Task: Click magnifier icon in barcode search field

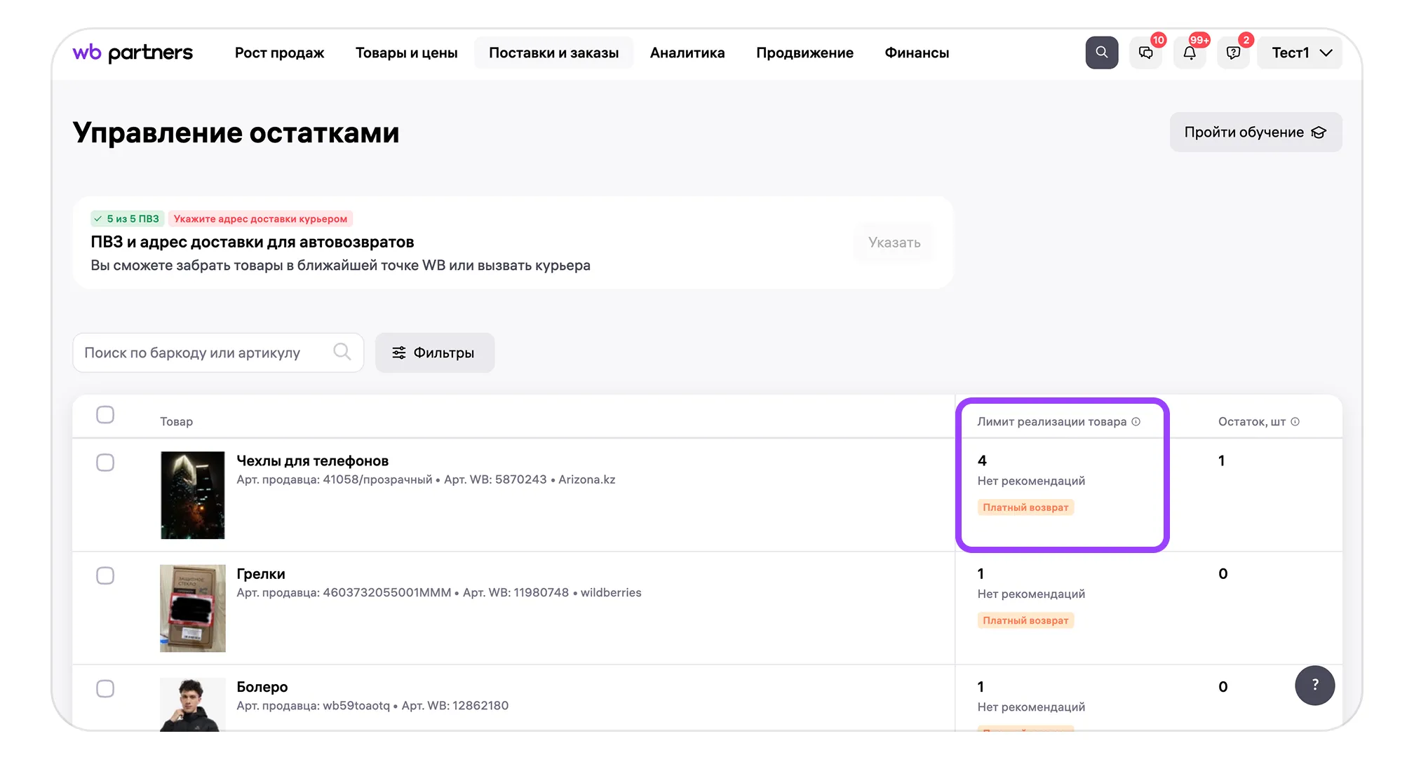Action: [x=342, y=352]
